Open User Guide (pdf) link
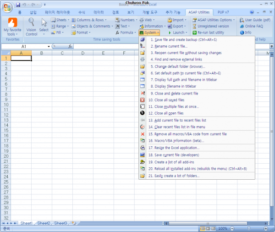Screen dimensions: 275x232 tap(255, 20)
